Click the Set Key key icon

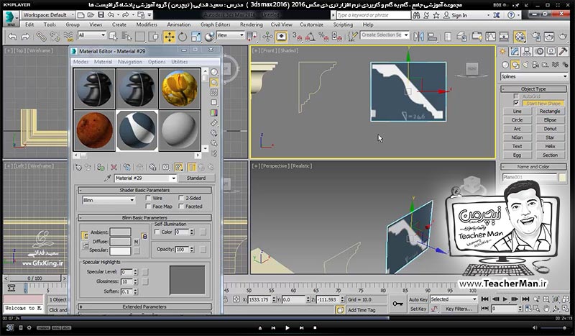point(397,304)
